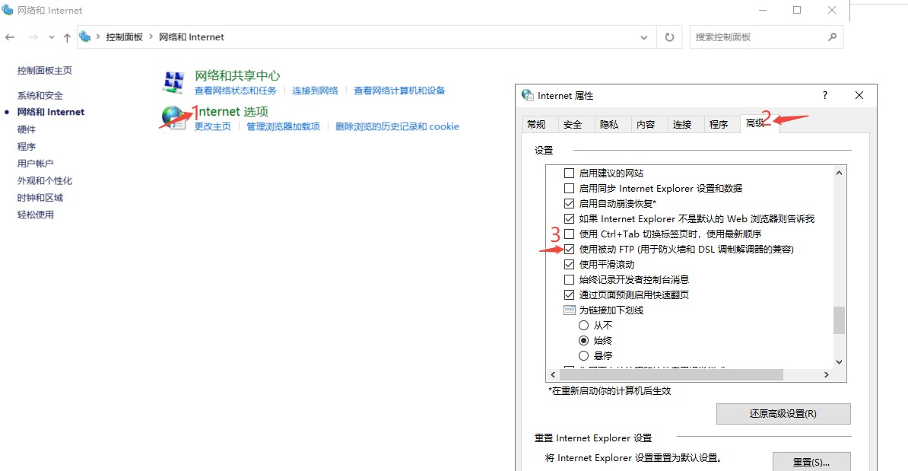Viewport: 908px width, 471px height.
Task: Uncheck 启用自动崩溃恢复 checkbox
Action: [x=570, y=203]
